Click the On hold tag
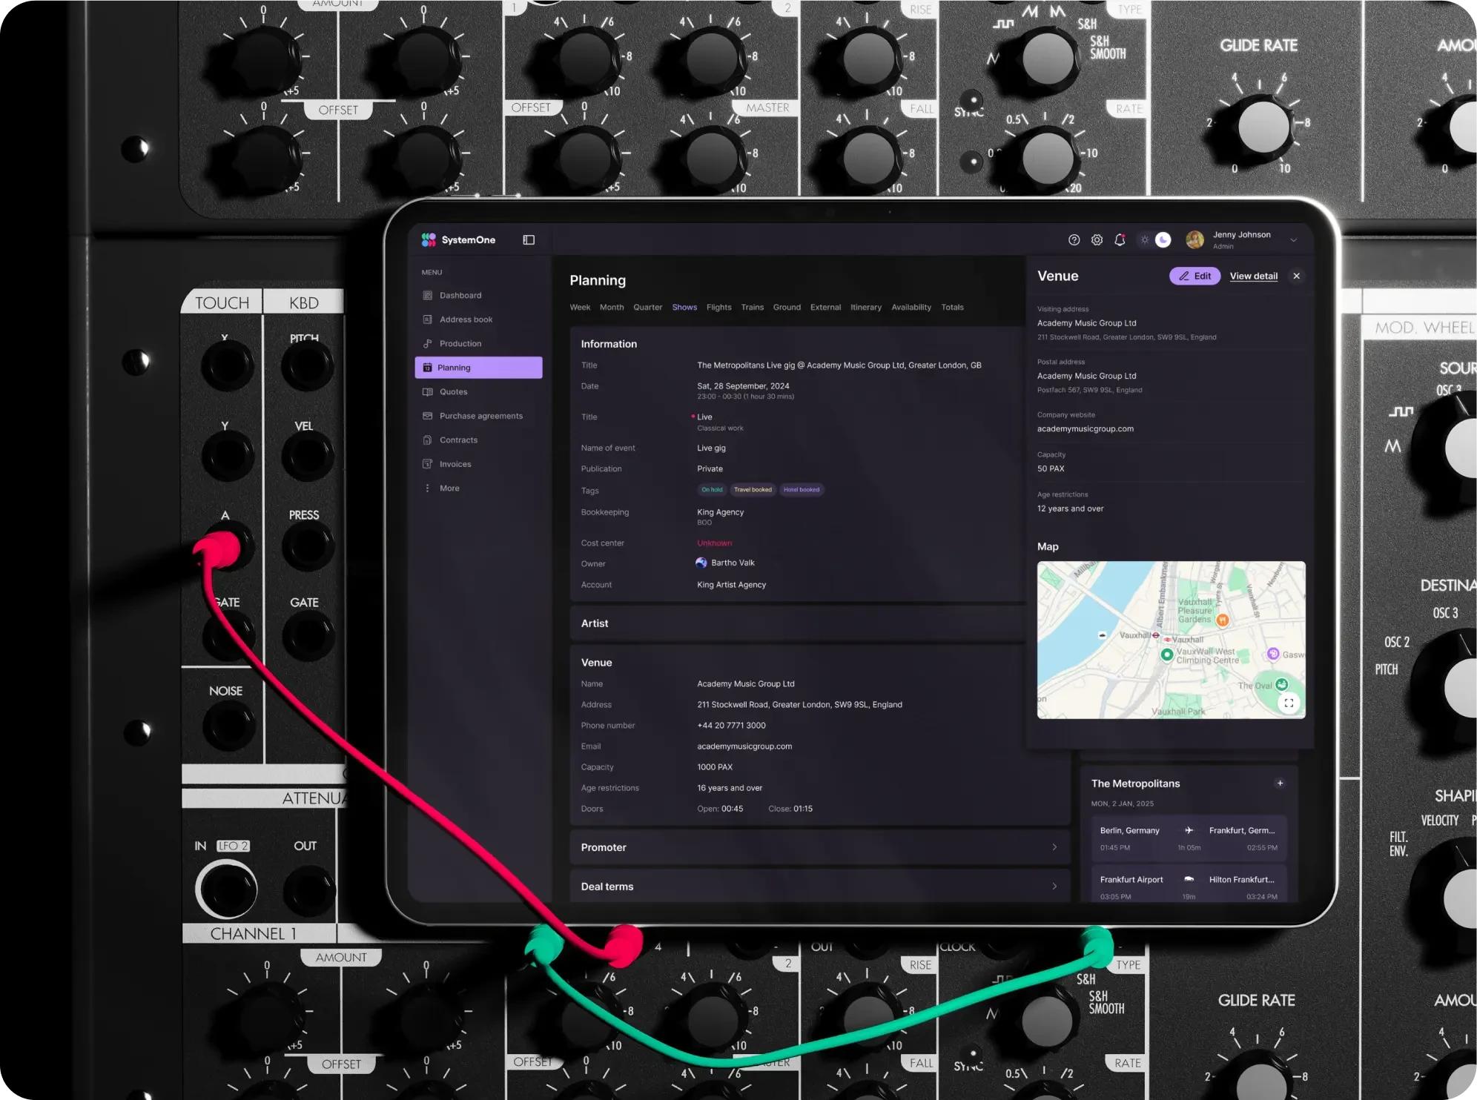Image resolution: width=1477 pixels, height=1100 pixels. pos(712,490)
